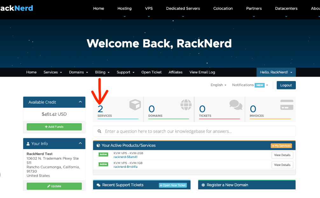The image size is (320, 198).
Task: Click Home in the client area navbar
Action: (x=31, y=72)
